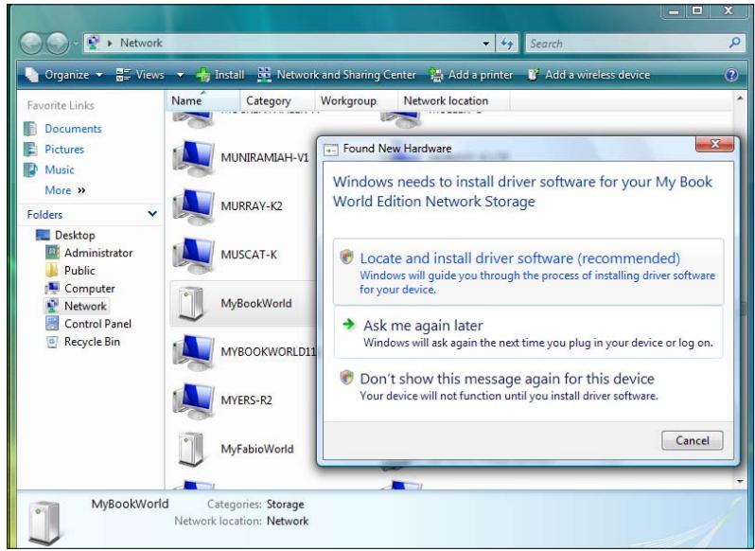Collapse the Folders pane chevron
755x551 pixels.
(x=152, y=213)
